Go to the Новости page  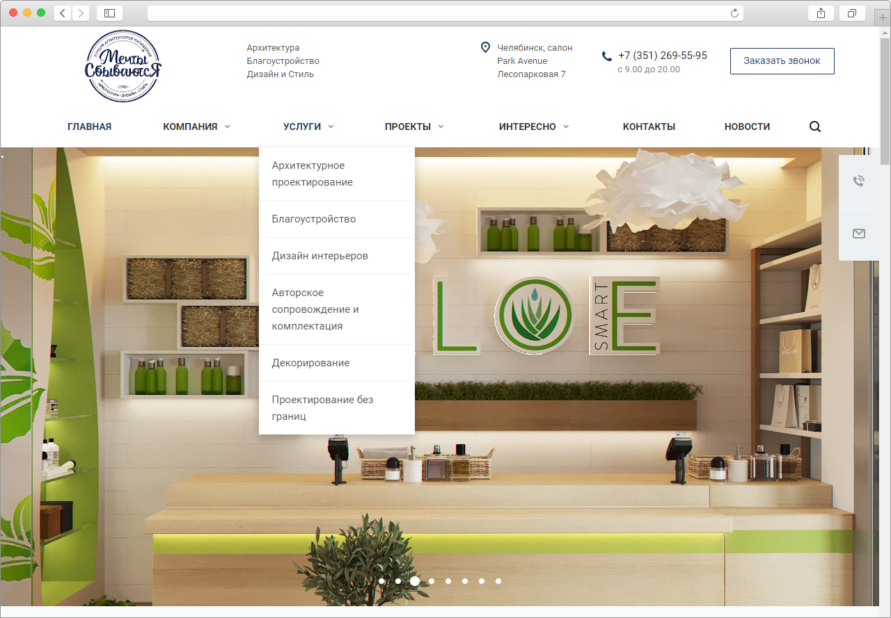(x=747, y=127)
